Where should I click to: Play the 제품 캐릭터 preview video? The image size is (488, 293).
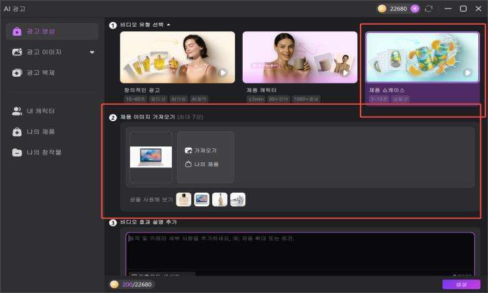click(345, 72)
